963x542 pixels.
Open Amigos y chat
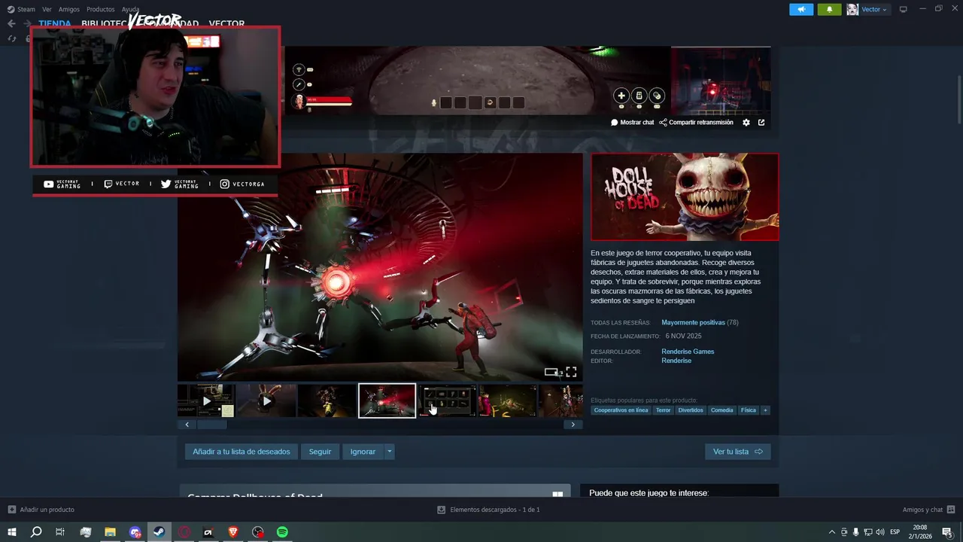point(928,510)
